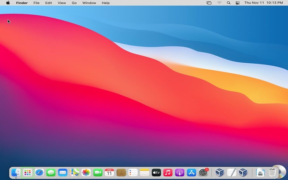Open TextEdit
288x180 pixels.
[x=232, y=172]
